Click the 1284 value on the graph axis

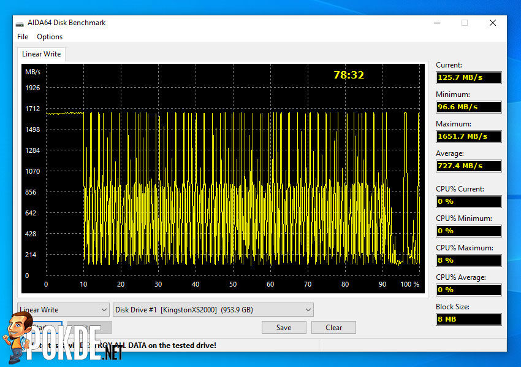[x=32, y=150]
